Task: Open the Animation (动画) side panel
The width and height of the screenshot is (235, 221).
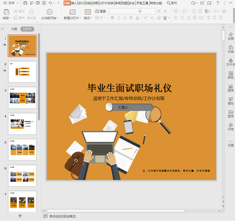Action: pyautogui.click(x=231, y=36)
